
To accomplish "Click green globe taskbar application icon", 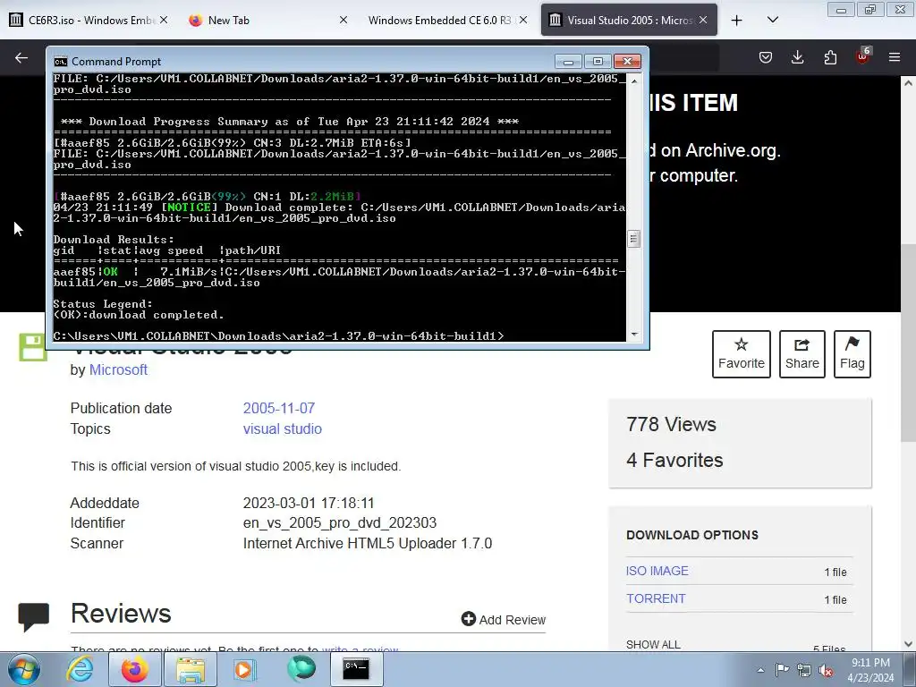I will (301, 669).
